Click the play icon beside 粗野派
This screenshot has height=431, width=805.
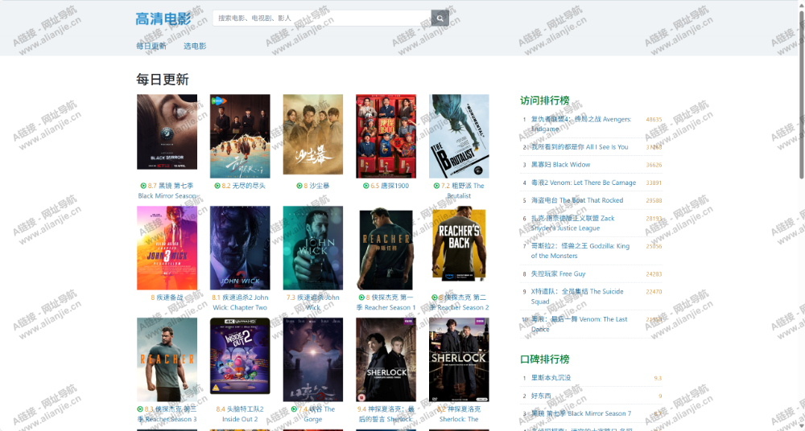click(x=436, y=186)
